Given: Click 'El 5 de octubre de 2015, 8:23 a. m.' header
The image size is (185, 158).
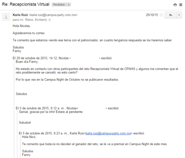Looking at the screenshot, I should (82, 133).
